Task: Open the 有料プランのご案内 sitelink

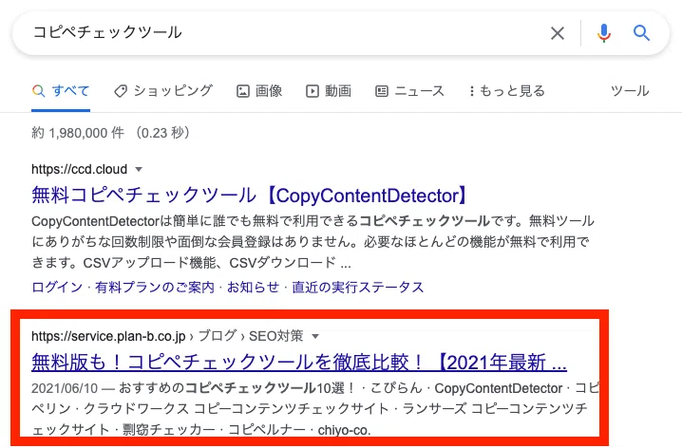Action: (x=155, y=288)
